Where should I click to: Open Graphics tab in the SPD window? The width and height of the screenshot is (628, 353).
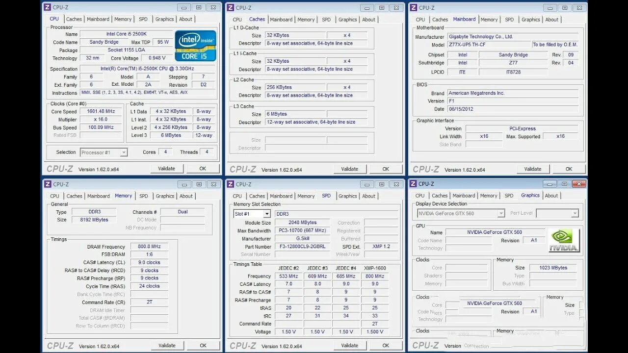click(x=348, y=196)
